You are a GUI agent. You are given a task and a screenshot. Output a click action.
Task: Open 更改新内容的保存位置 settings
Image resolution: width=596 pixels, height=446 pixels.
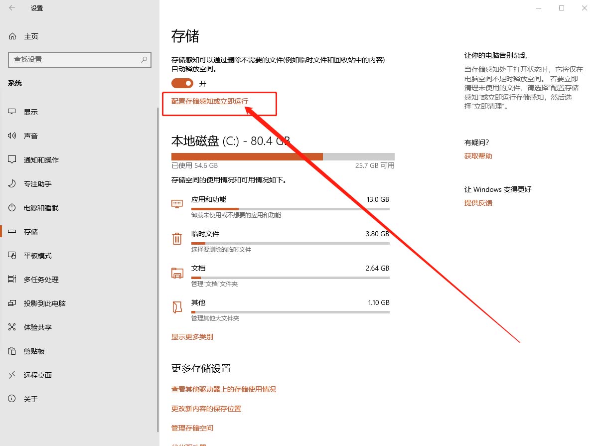click(x=206, y=408)
